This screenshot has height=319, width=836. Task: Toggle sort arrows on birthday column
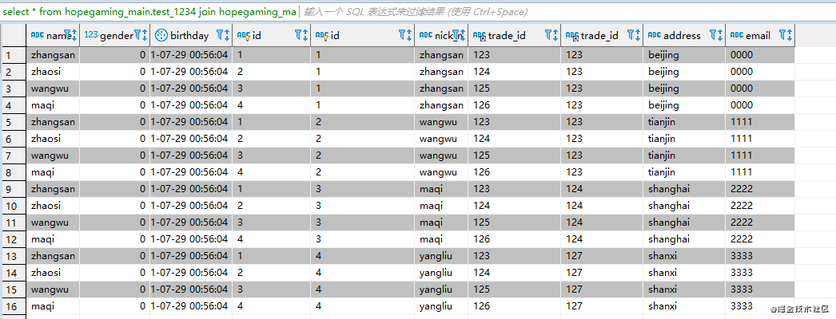point(227,35)
